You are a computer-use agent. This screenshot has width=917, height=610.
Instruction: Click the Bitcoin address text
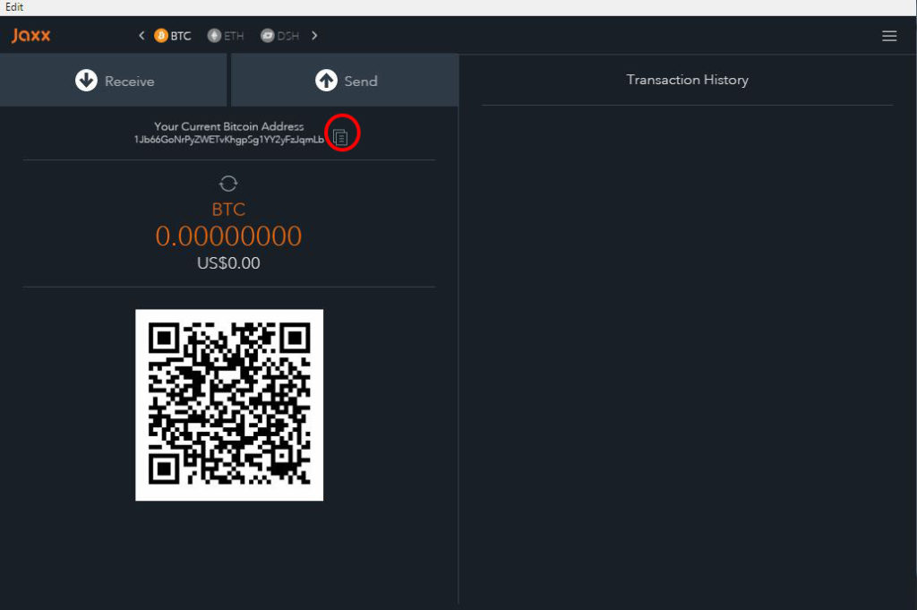[x=229, y=139]
